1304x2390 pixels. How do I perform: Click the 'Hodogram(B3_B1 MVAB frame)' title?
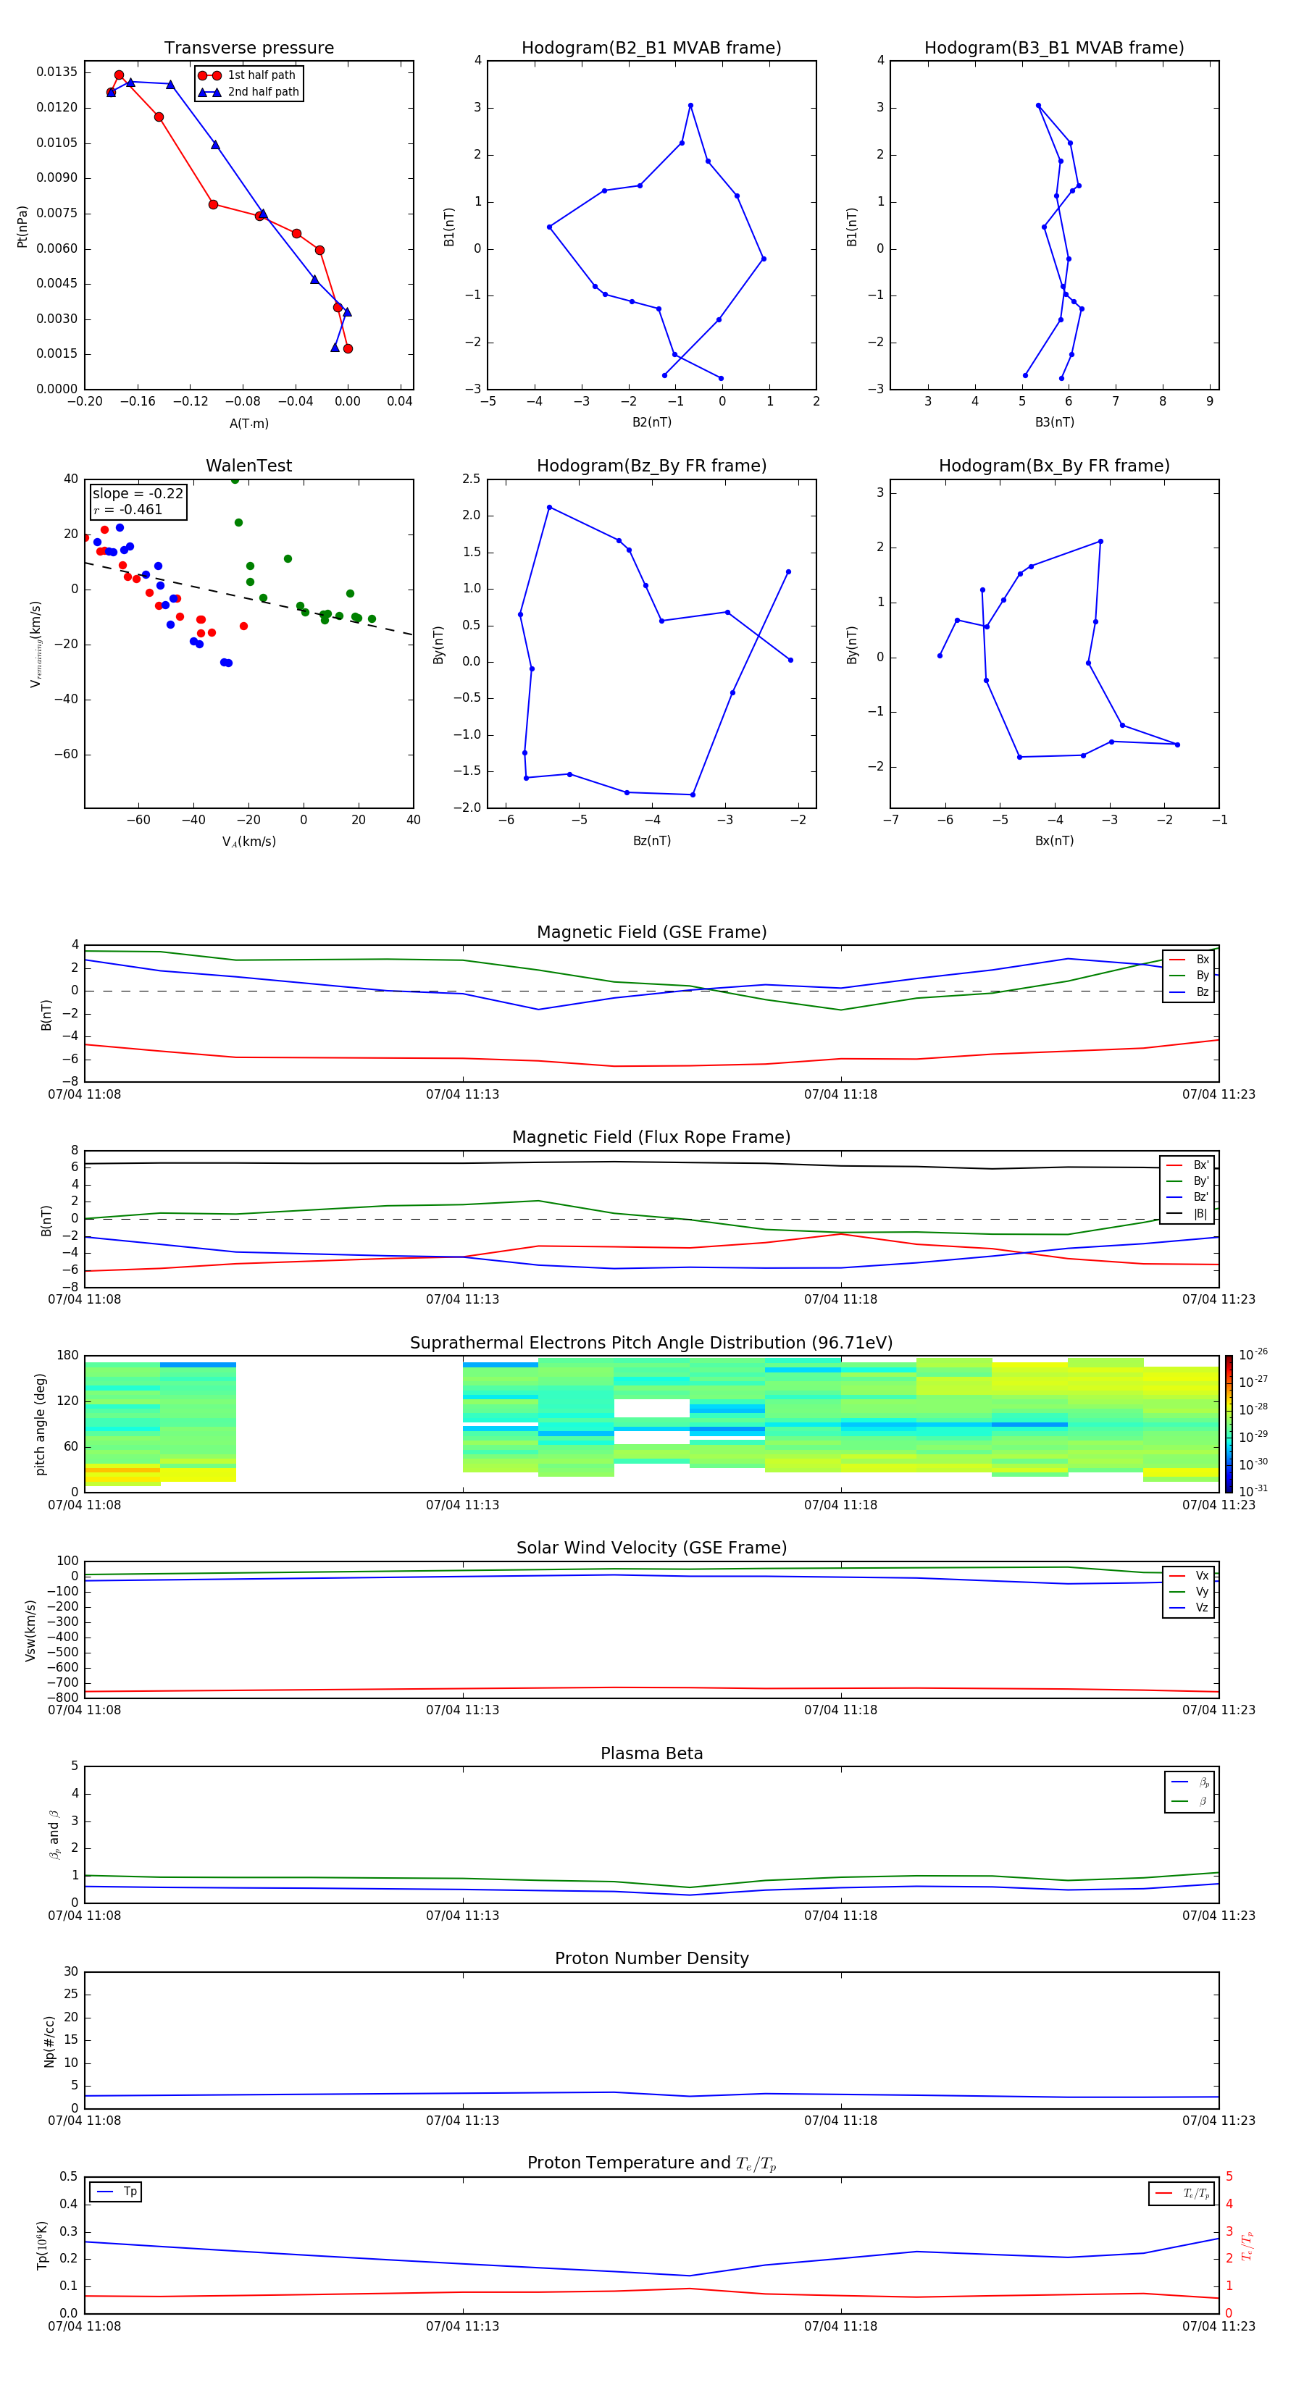[x=1054, y=47]
